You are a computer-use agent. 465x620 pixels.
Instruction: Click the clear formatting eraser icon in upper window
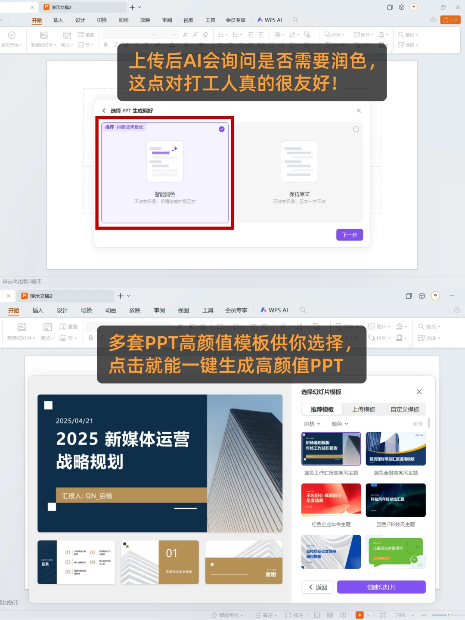point(206,35)
